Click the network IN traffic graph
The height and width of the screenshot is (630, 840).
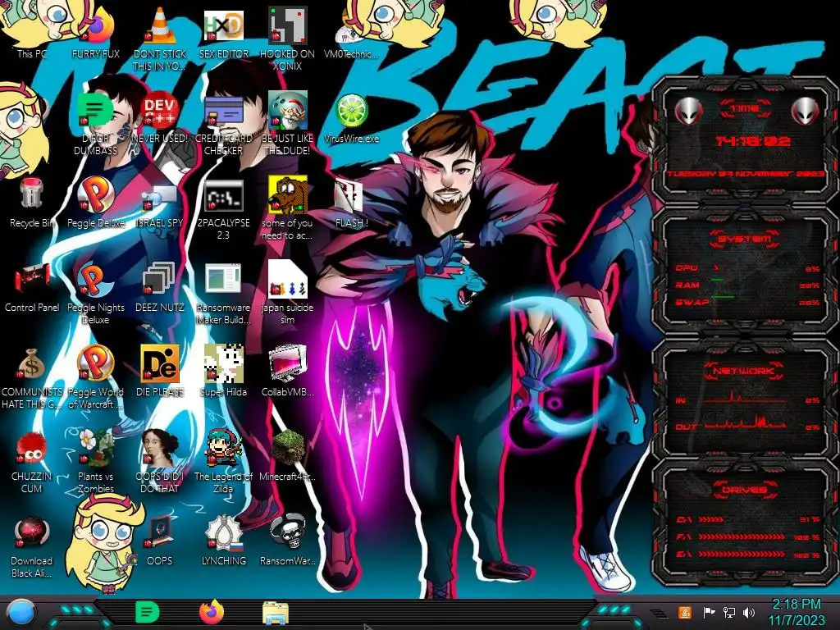(x=745, y=398)
